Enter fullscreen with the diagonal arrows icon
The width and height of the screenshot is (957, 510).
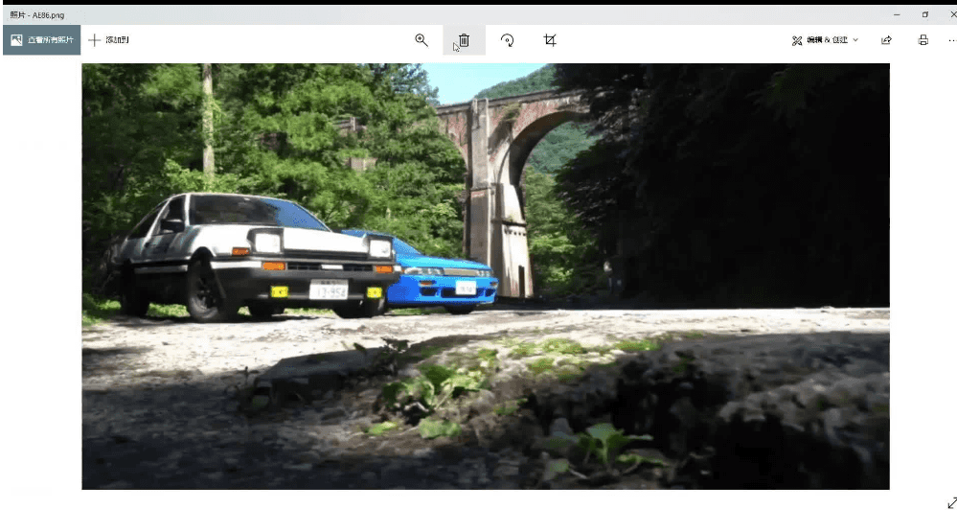click(950, 502)
